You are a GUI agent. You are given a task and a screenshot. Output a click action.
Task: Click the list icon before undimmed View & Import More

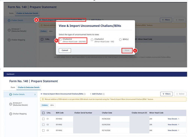tap(41, 94)
